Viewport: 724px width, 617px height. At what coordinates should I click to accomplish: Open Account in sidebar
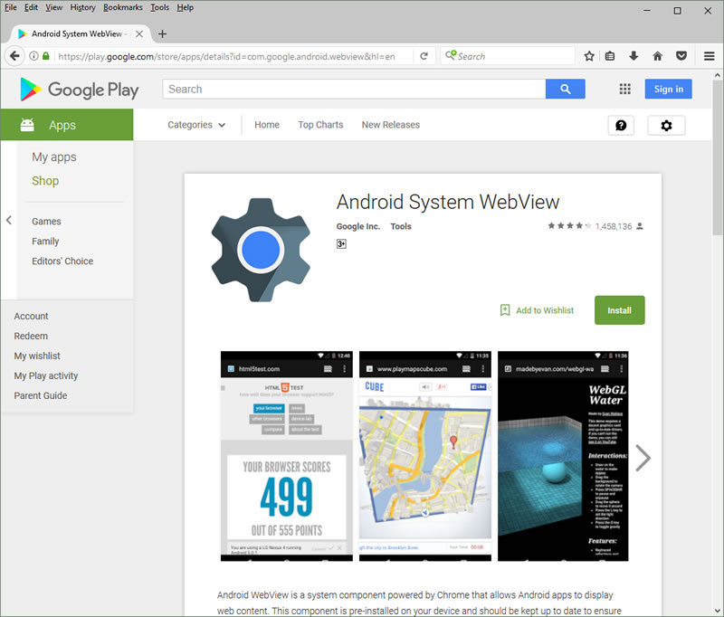click(31, 316)
